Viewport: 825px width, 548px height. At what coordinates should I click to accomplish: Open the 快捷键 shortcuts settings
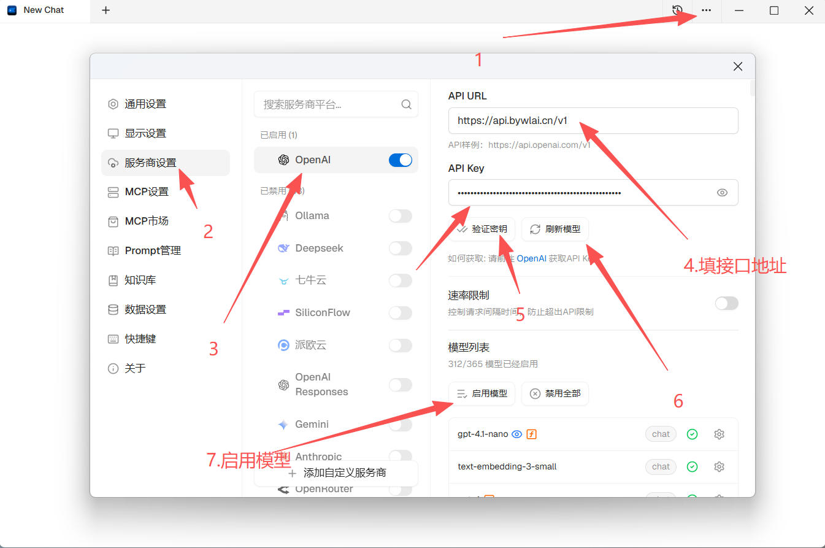[140, 339]
